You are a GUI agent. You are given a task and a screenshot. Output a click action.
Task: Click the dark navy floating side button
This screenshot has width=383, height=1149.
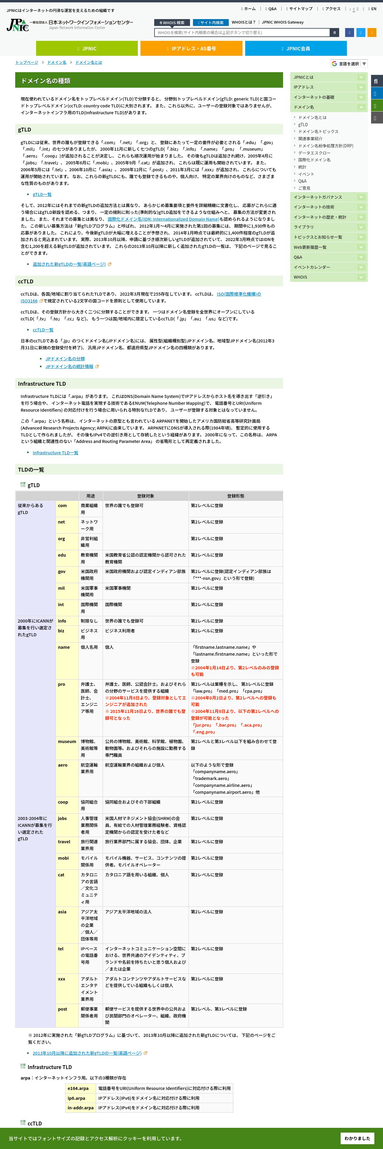click(377, 81)
